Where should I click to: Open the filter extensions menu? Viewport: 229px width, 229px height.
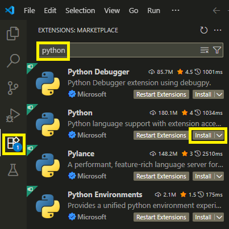pos(217,50)
